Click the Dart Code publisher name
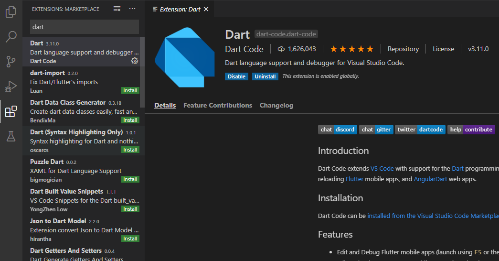 coord(244,49)
